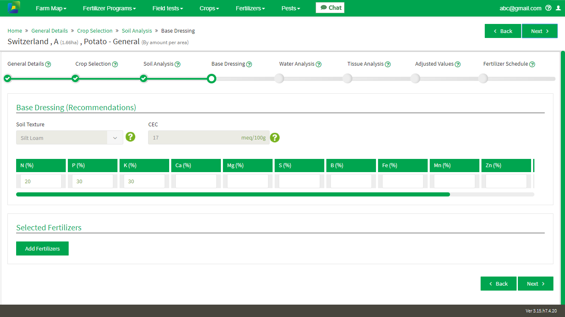This screenshot has height=317, width=565.
Task: Go to Home breadcrumb link
Action: 15,31
